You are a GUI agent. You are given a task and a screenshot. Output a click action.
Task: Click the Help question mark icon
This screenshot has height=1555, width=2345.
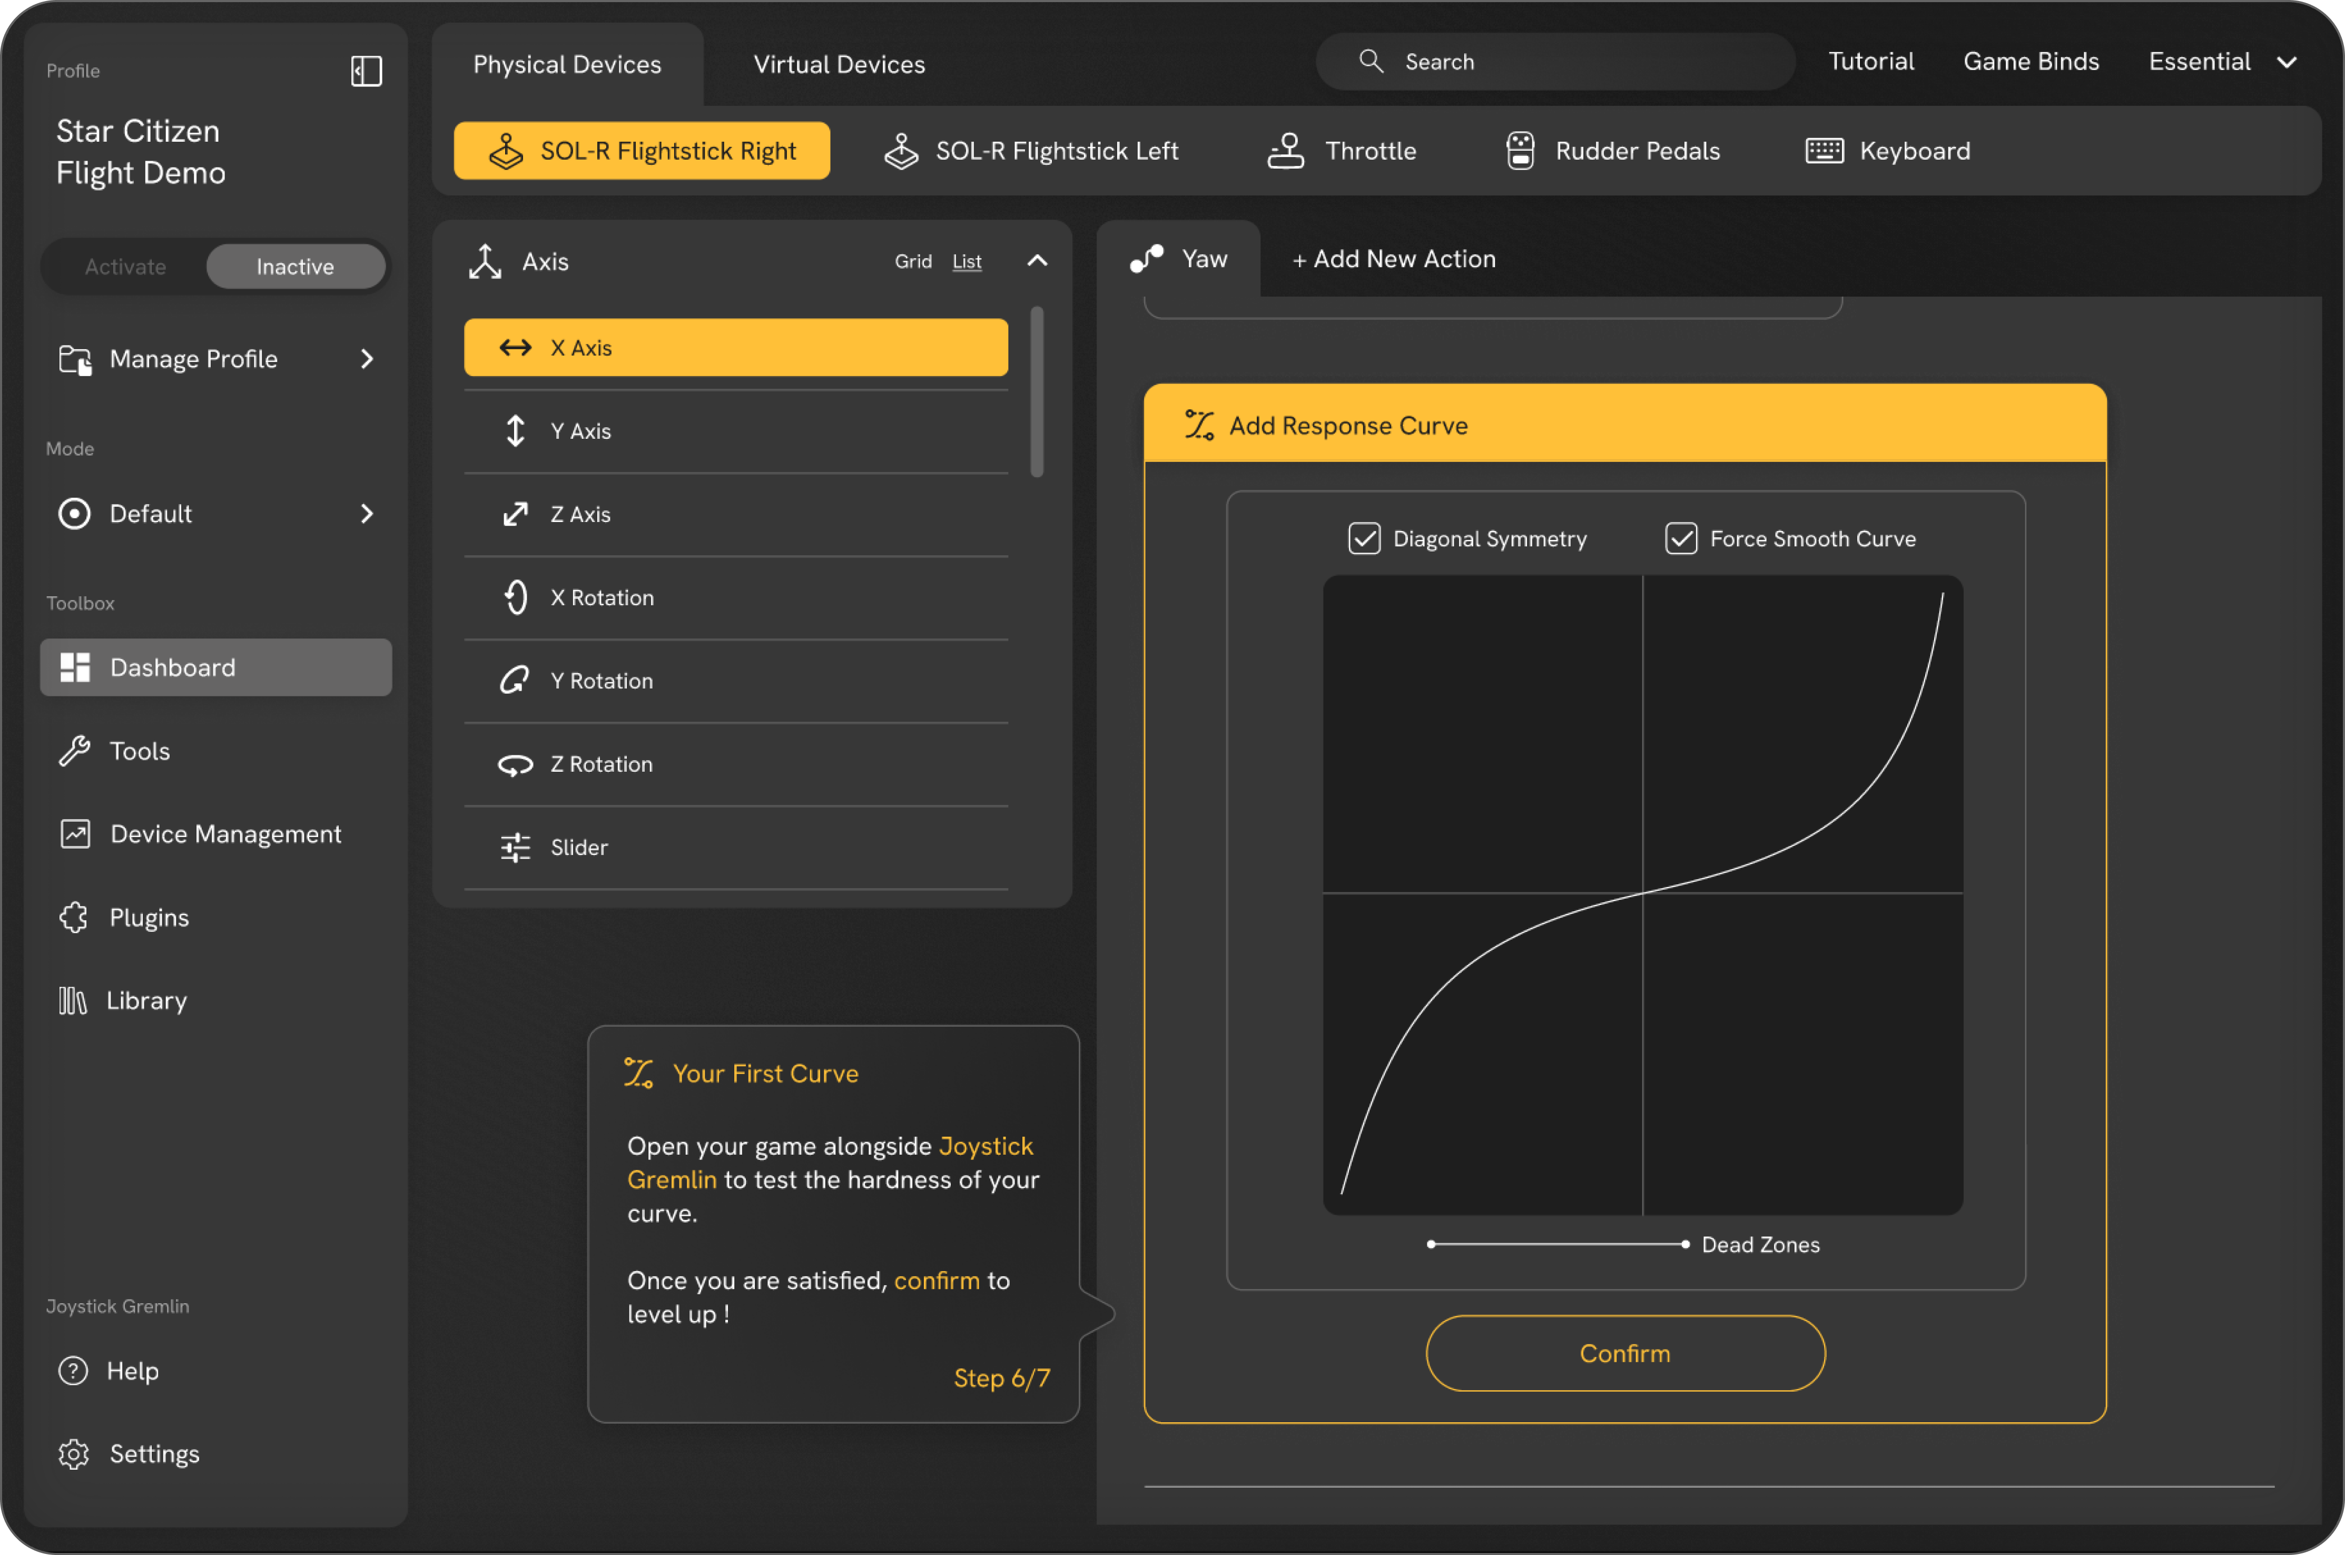(72, 1371)
